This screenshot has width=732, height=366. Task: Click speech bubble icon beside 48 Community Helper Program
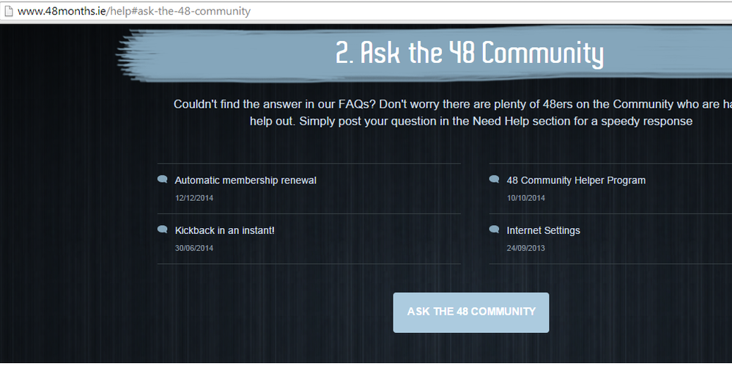(494, 180)
